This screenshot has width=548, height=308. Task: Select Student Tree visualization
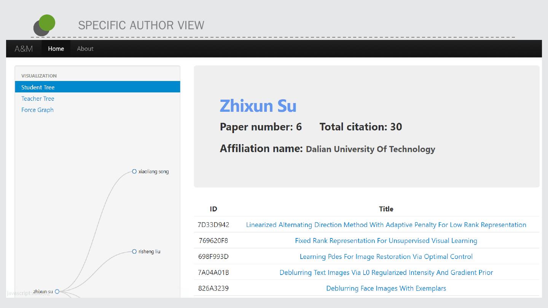click(38, 87)
